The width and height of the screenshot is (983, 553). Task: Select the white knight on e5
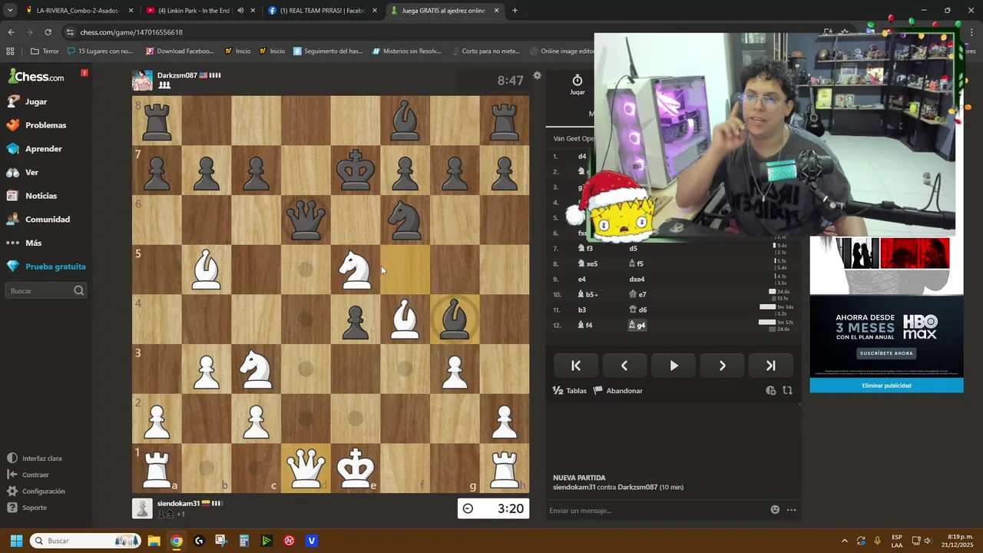point(356,270)
